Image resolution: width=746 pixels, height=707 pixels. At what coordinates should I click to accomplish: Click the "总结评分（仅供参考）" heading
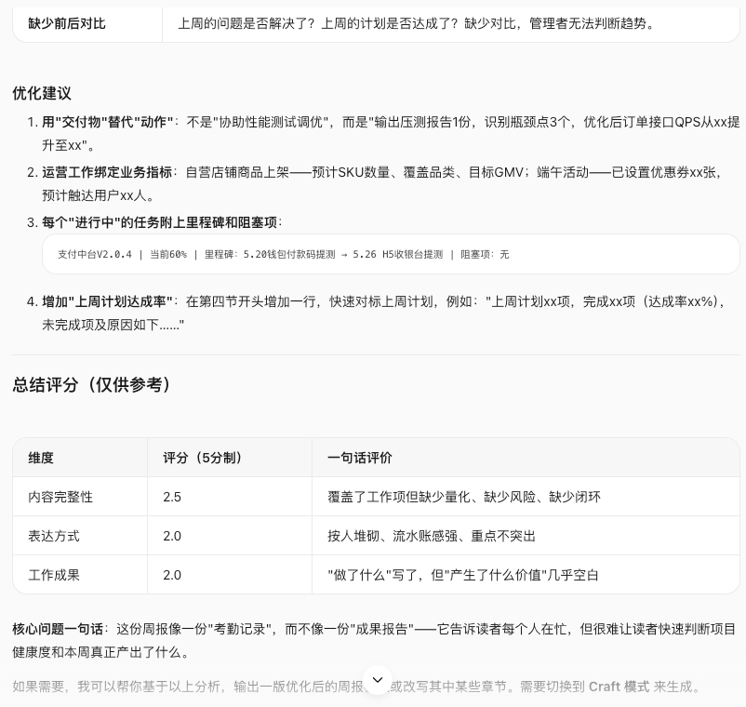[x=92, y=384]
